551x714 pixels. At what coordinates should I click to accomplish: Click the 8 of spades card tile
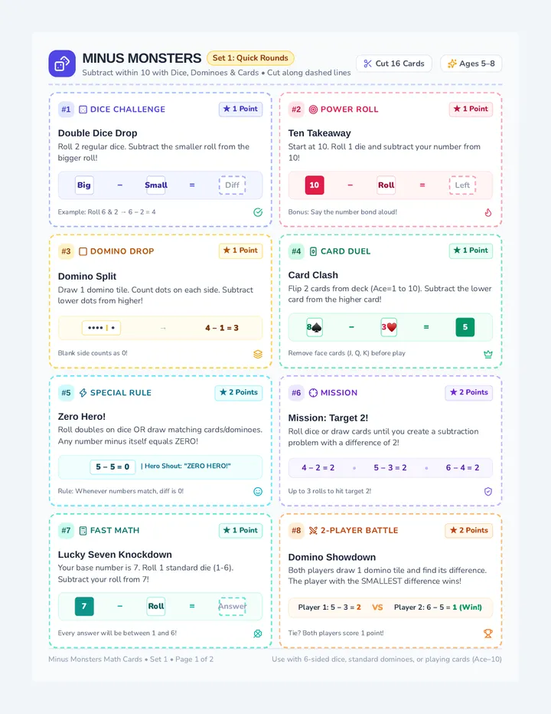(x=315, y=327)
